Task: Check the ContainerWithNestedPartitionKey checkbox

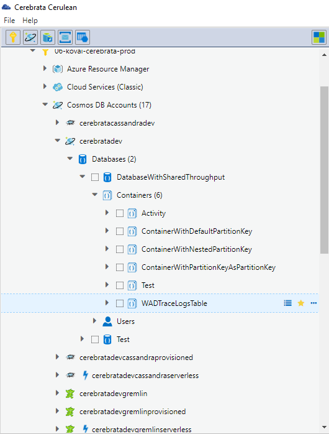Action: click(120, 249)
